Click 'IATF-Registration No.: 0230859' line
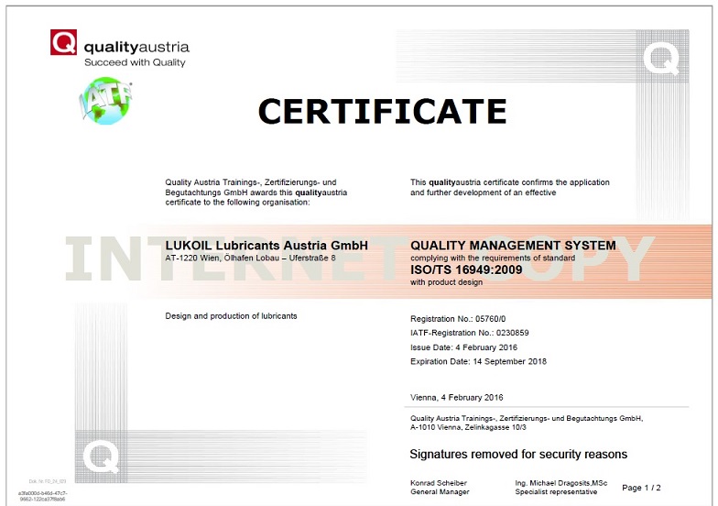718x506 pixels. pyautogui.click(x=469, y=333)
